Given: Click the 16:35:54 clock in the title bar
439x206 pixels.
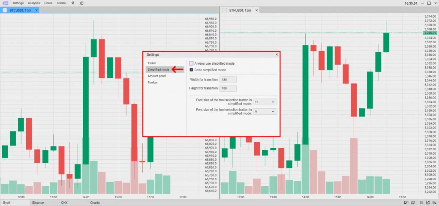Looking at the screenshot, I should click(x=411, y=3).
